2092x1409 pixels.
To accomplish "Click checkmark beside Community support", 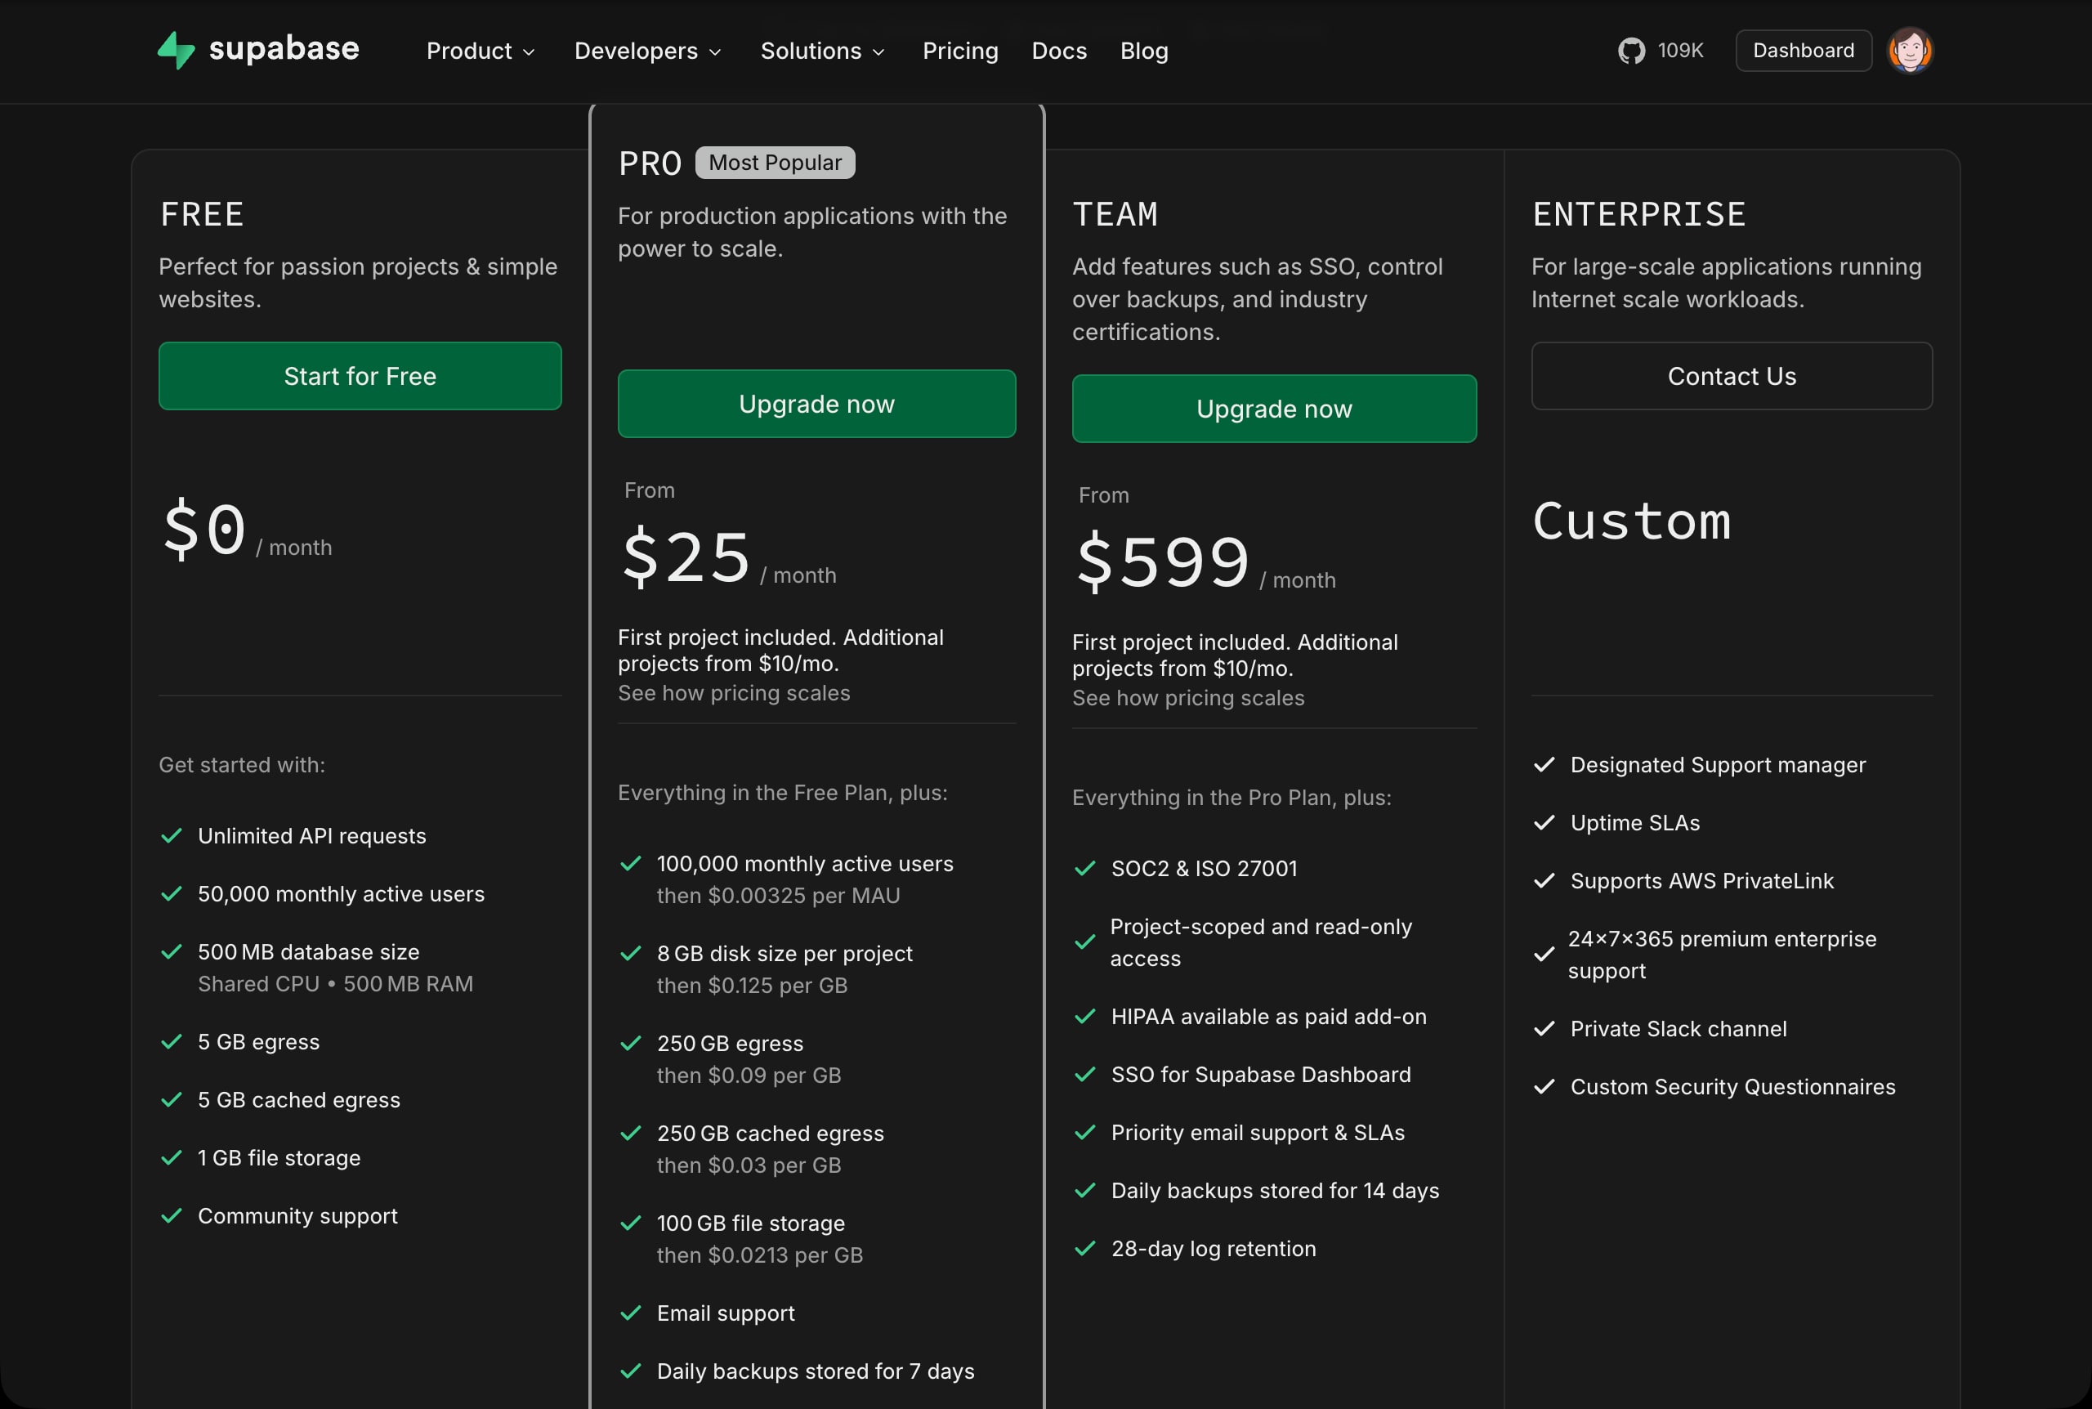I will pyautogui.click(x=172, y=1216).
